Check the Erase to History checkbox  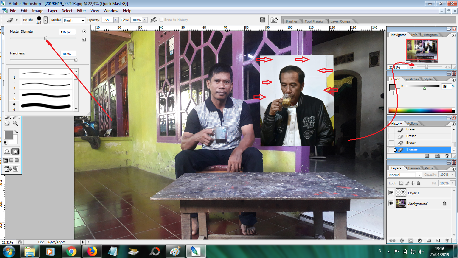pyautogui.click(x=162, y=20)
